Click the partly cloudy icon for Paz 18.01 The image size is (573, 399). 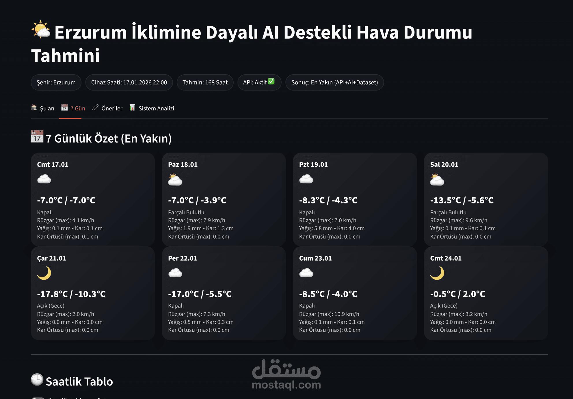[x=175, y=179]
